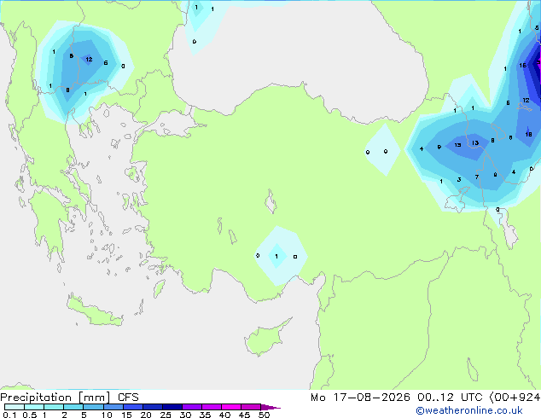Open the weatheronline.co.uk copyright link

(469, 410)
